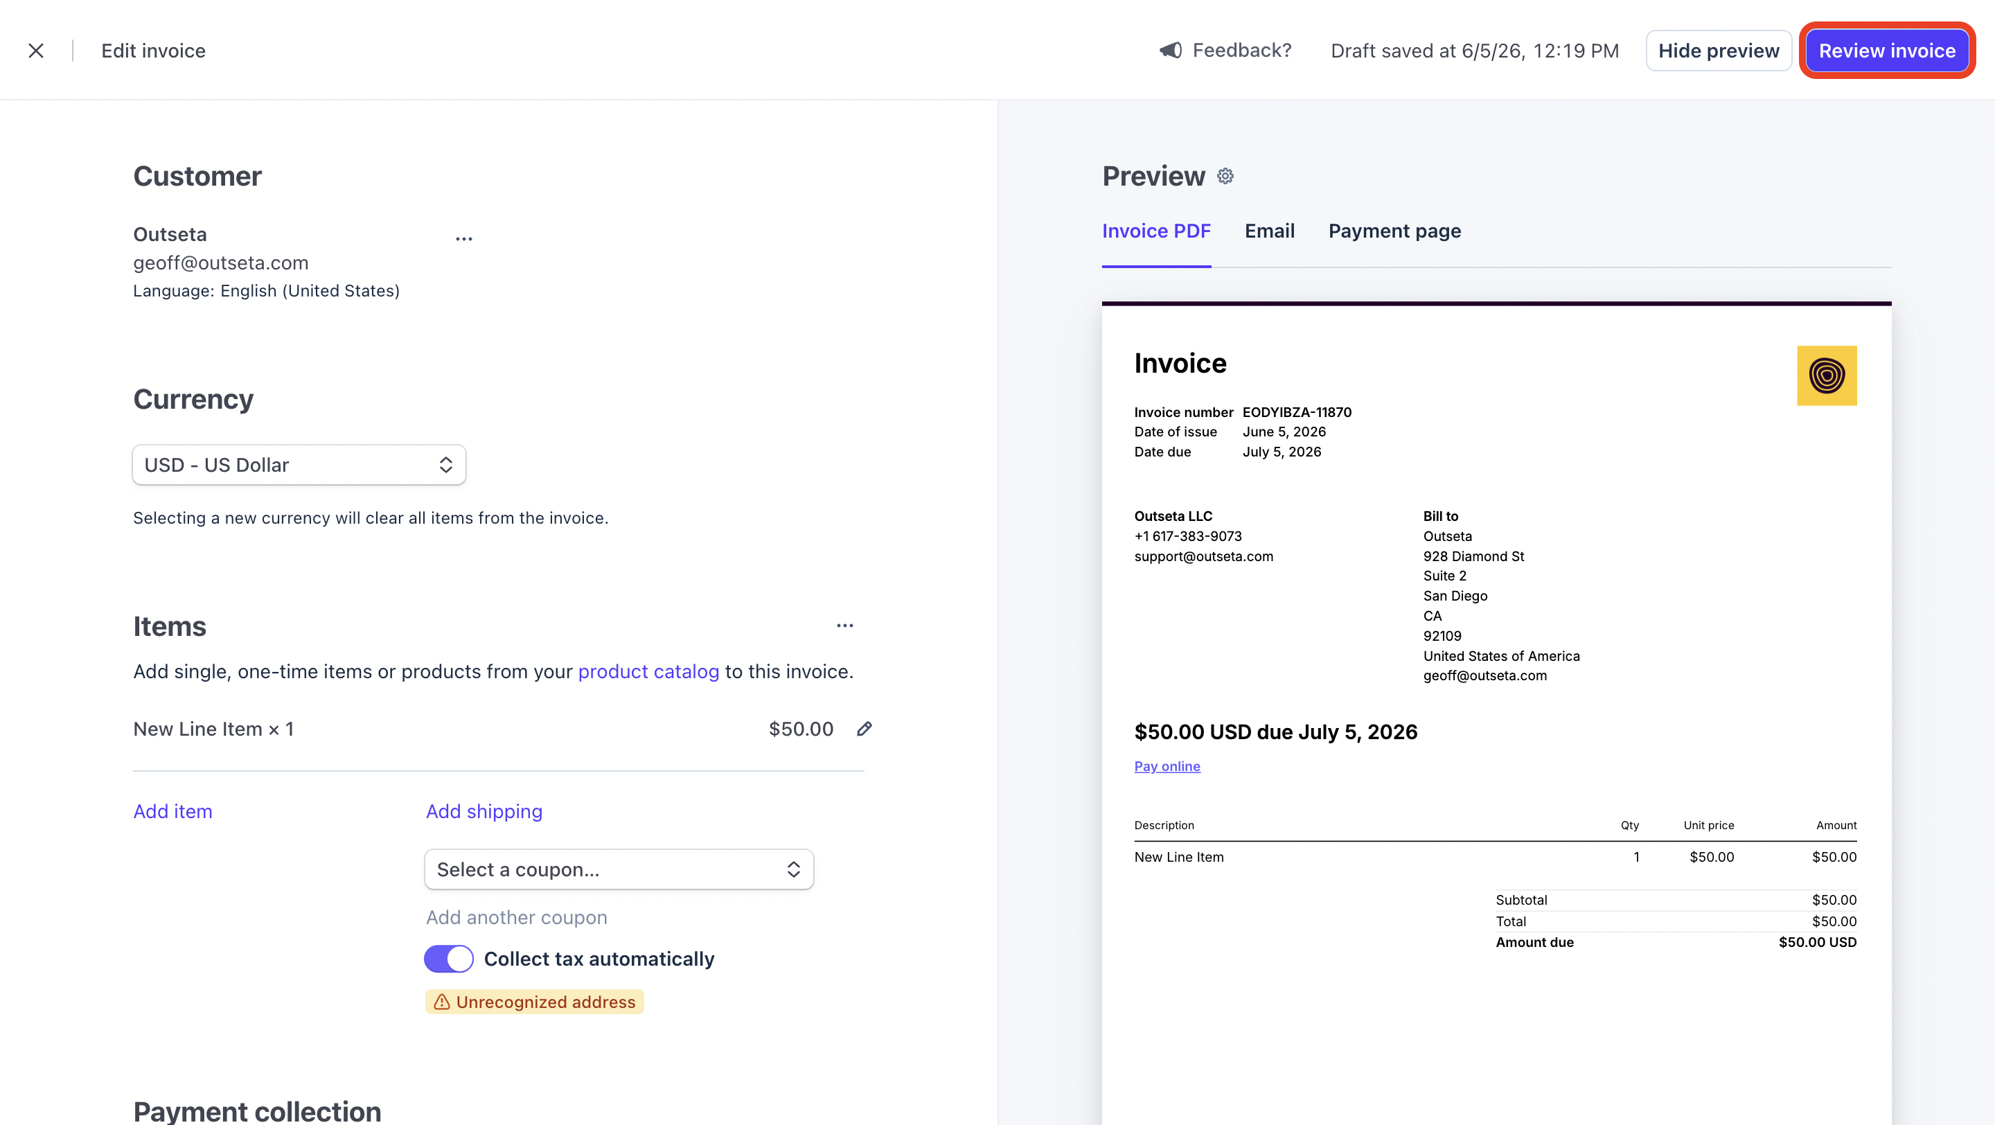Click Add another coupon link
The height and width of the screenshot is (1125, 1995).
[517, 917]
